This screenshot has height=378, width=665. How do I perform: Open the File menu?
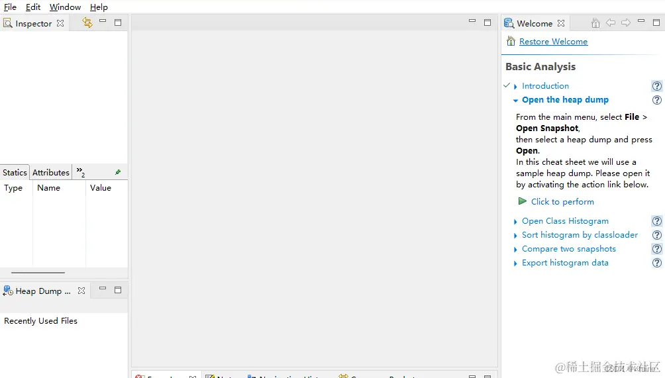pos(10,7)
